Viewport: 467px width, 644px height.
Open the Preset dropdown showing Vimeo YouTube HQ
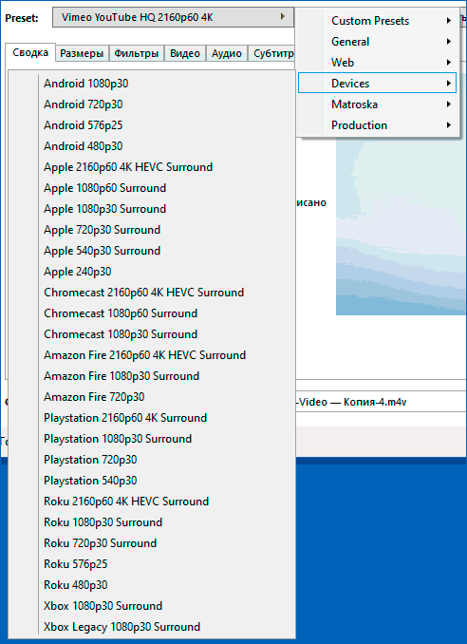point(173,17)
